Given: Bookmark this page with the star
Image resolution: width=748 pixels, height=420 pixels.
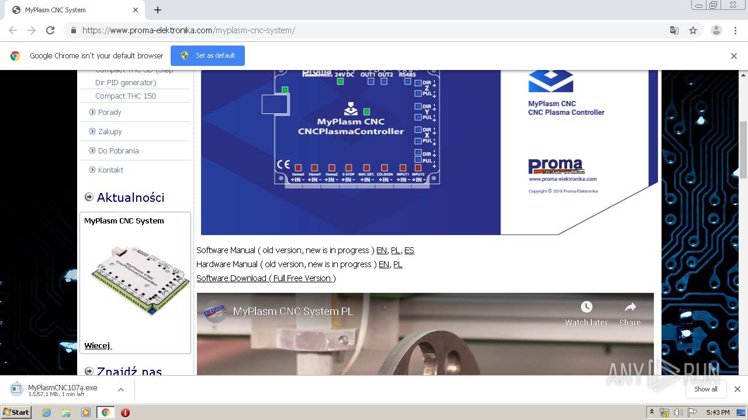Looking at the screenshot, I should pos(693,30).
